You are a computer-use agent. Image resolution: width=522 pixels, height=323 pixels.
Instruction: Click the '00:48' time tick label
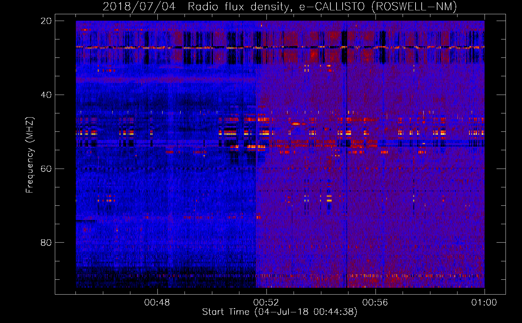(157, 303)
